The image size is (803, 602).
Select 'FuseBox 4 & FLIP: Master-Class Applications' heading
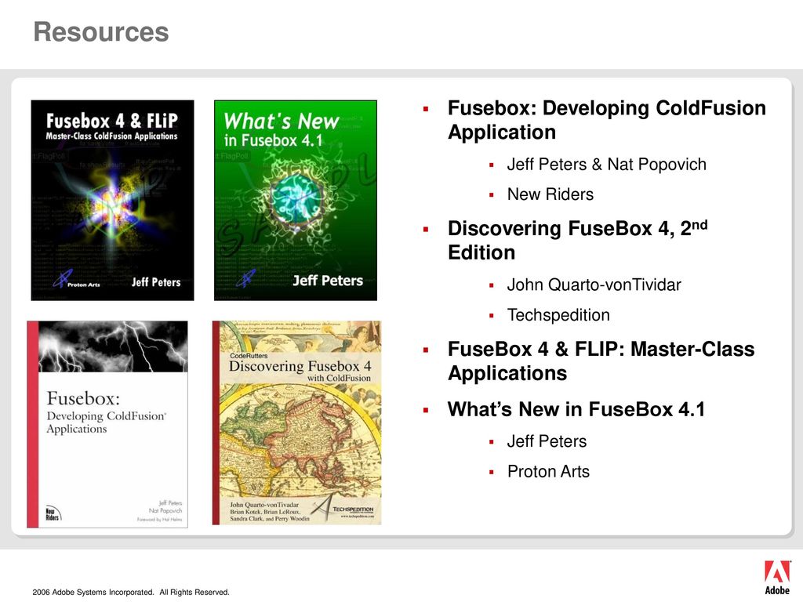[601, 361]
